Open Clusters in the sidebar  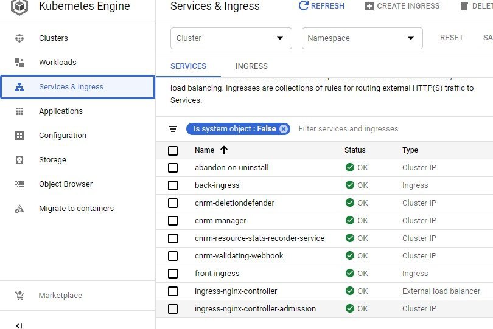(54, 38)
